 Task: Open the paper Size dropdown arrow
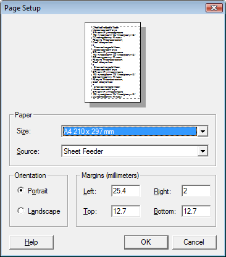203,131
